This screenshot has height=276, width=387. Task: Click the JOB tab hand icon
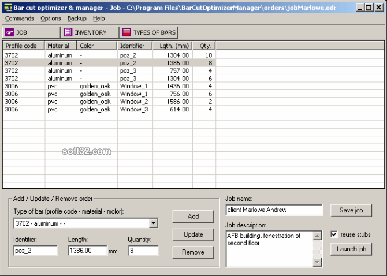click(9, 32)
